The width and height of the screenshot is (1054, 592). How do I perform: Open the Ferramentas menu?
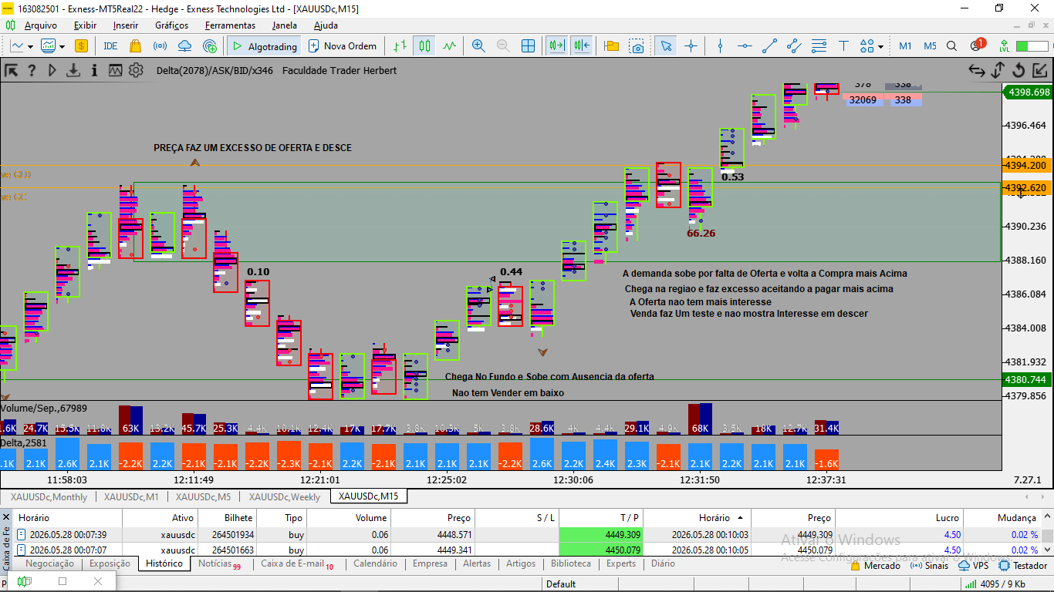[x=230, y=25]
